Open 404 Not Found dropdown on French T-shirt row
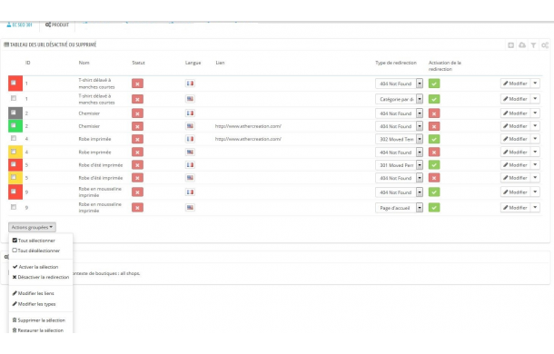This screenshot has height=354, width=554. (x=399, y=84)
